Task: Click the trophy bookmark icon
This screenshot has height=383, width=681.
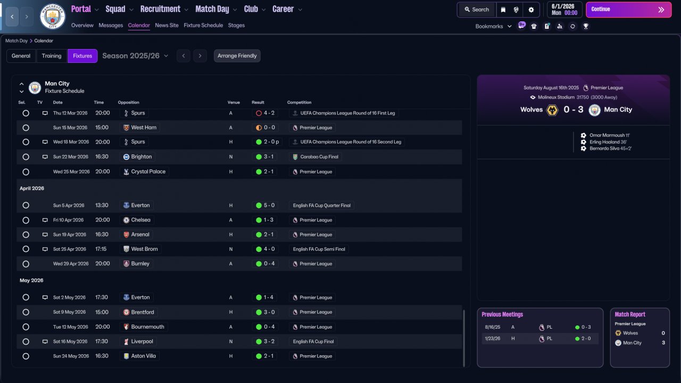Action: click(x=585, y=26)
